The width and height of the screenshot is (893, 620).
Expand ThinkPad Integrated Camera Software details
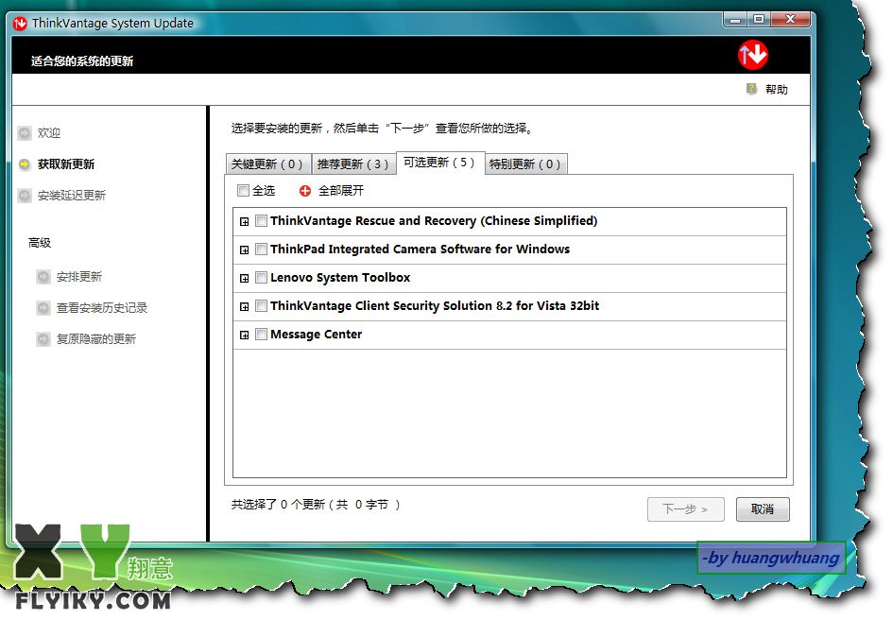(245, 250)
